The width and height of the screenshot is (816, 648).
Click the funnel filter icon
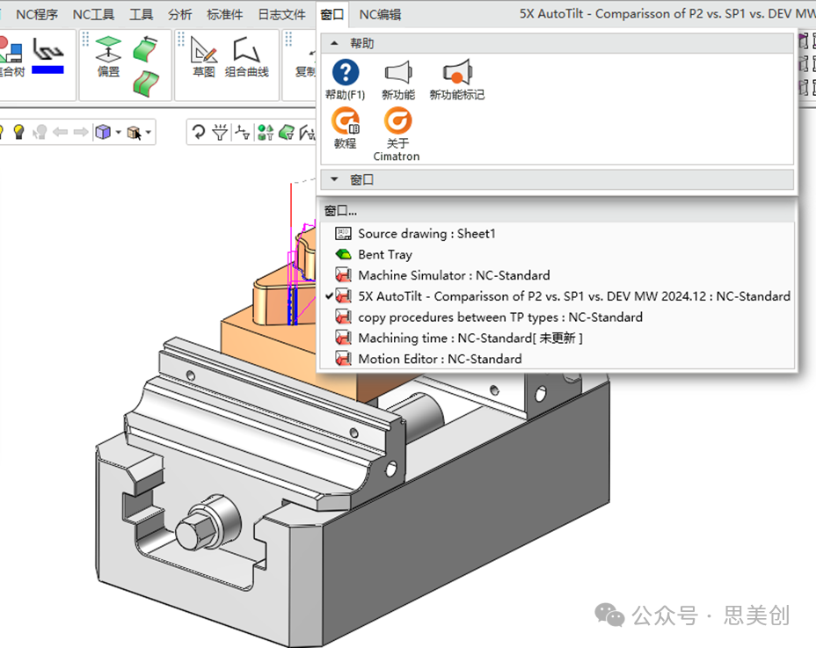click(x=220, y=132)
